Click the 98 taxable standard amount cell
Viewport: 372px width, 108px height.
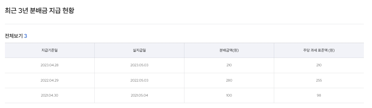click(x=319, y=95)
